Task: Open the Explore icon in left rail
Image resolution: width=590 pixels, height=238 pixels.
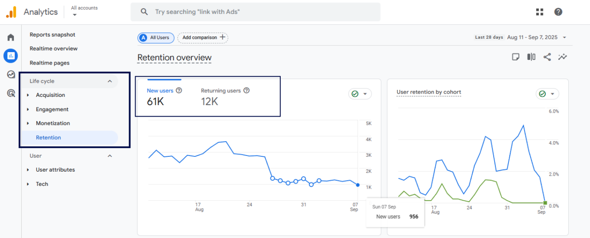Action: [x=11, y=74]
